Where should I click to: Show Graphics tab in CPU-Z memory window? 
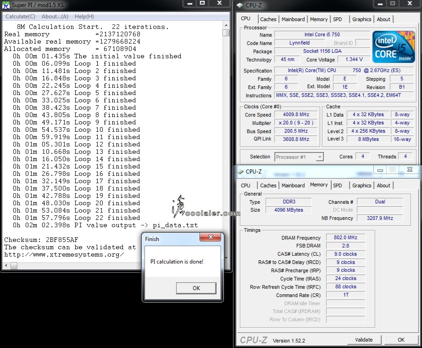362,185
